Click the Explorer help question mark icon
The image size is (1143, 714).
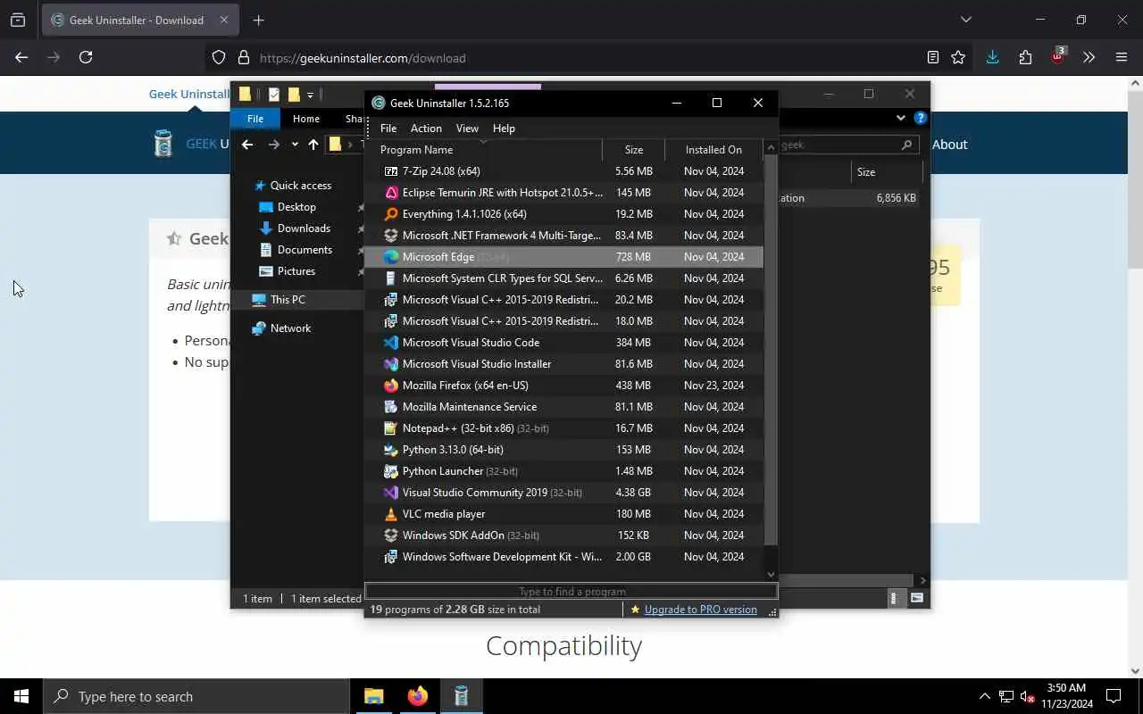[921, 118]
